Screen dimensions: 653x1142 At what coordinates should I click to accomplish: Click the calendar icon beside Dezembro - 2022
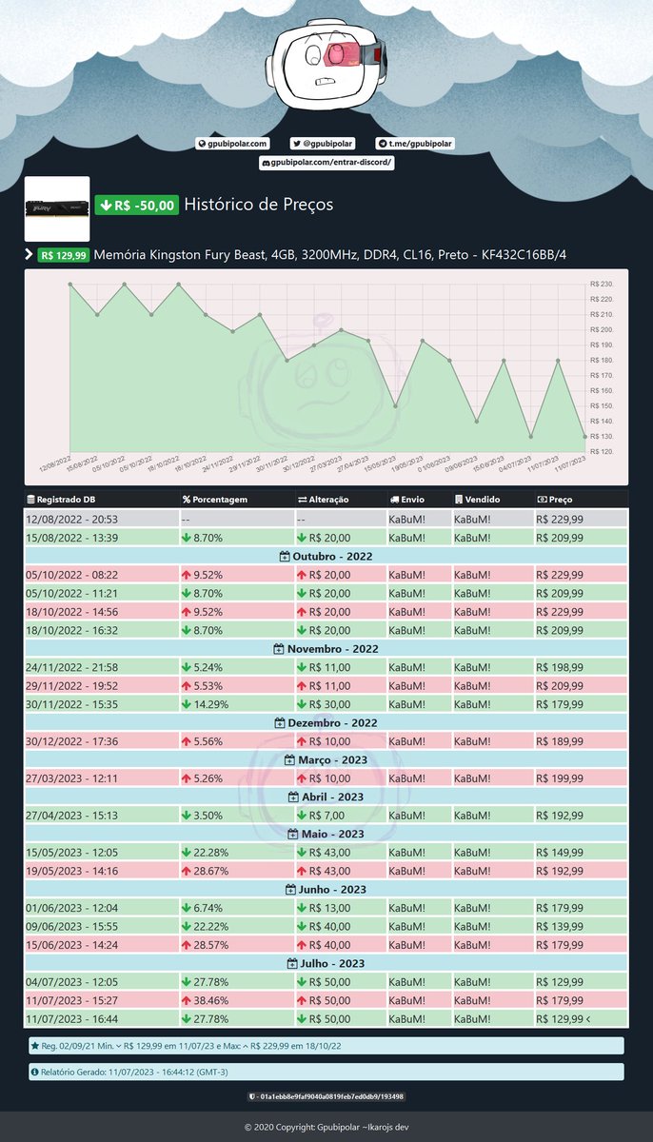tap(280, 722)
